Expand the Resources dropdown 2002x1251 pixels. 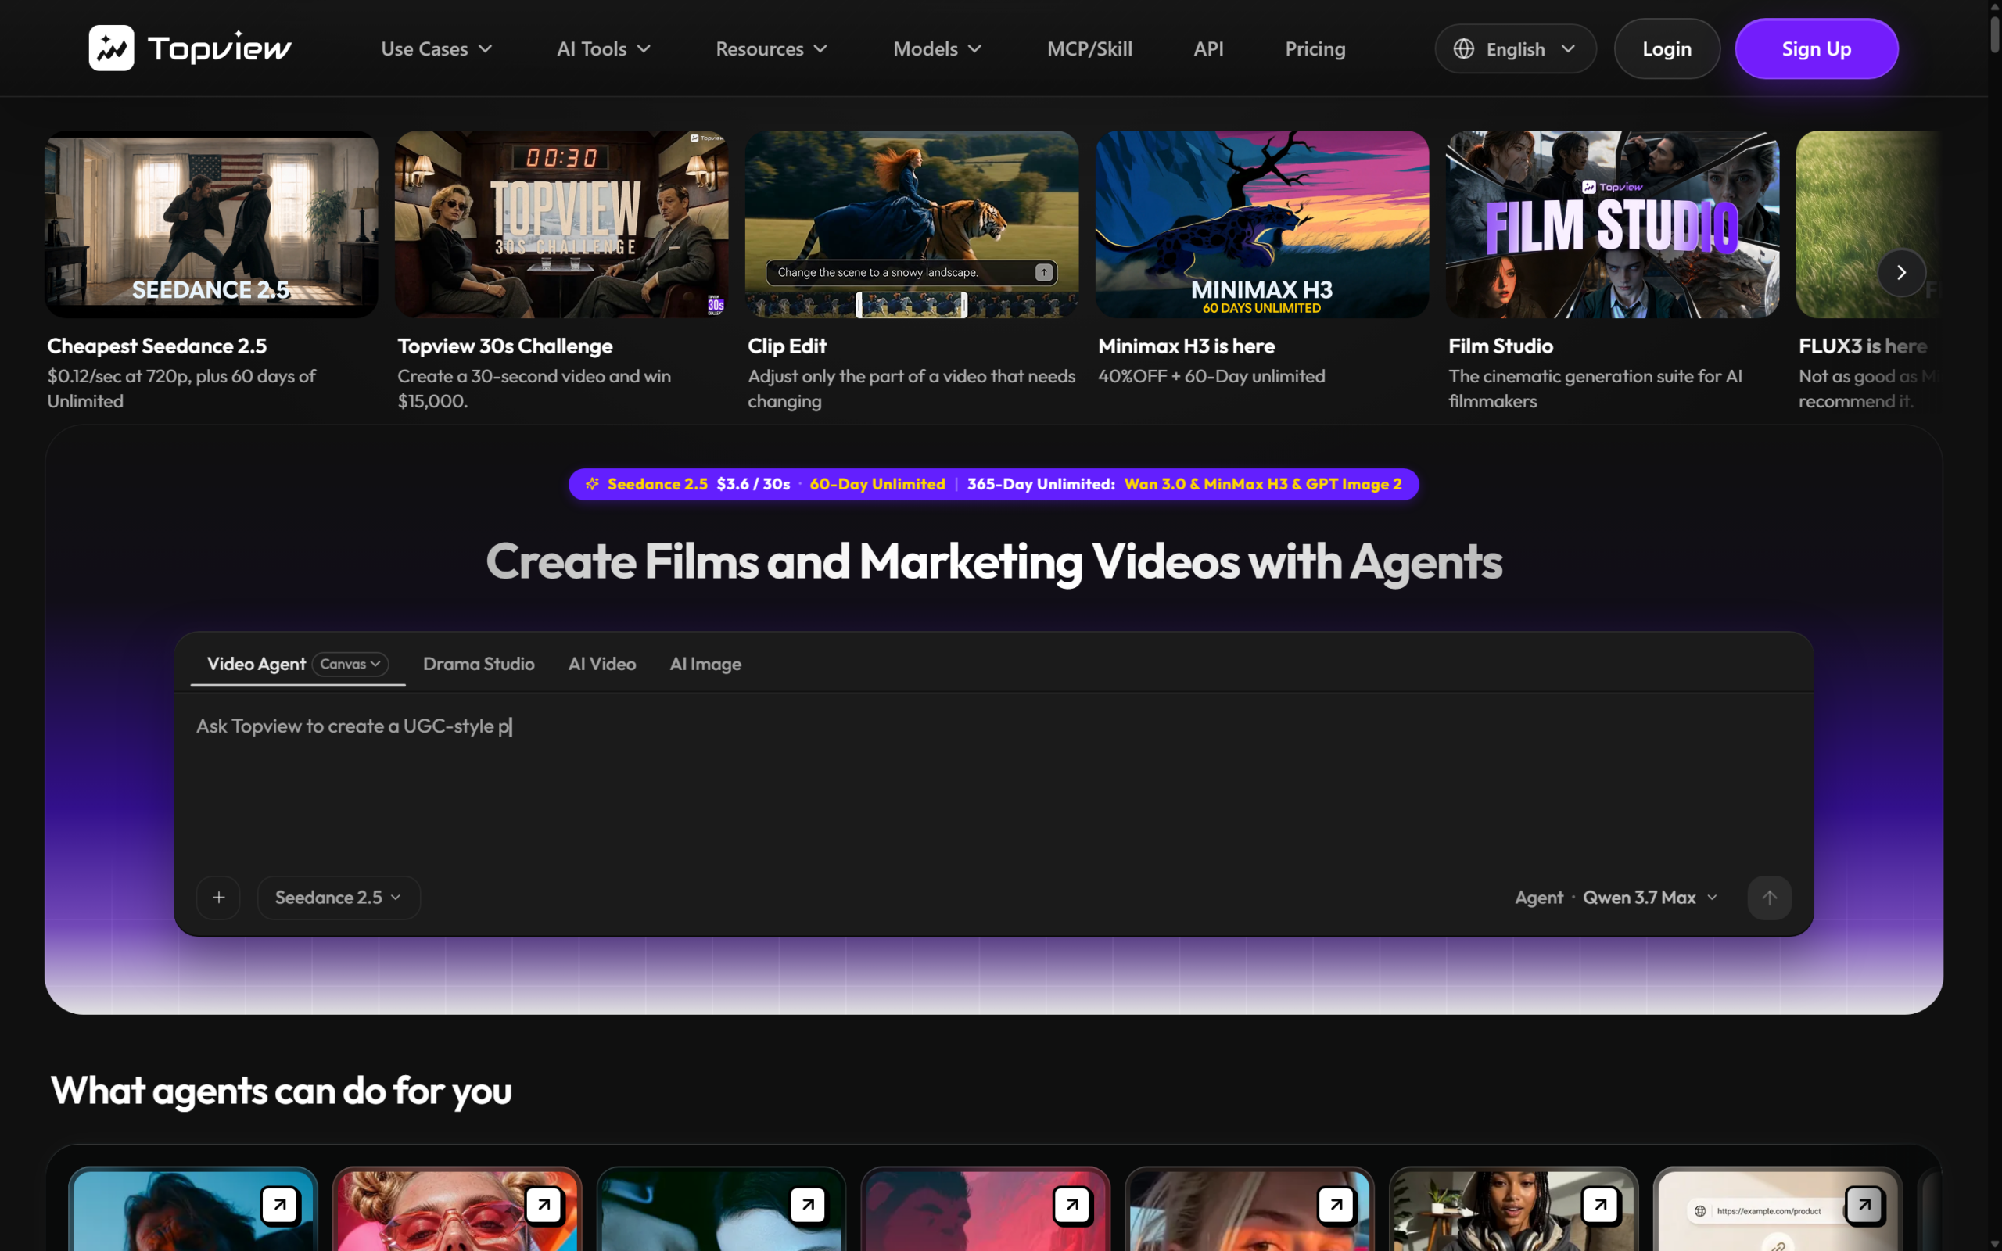coord(772,48)
